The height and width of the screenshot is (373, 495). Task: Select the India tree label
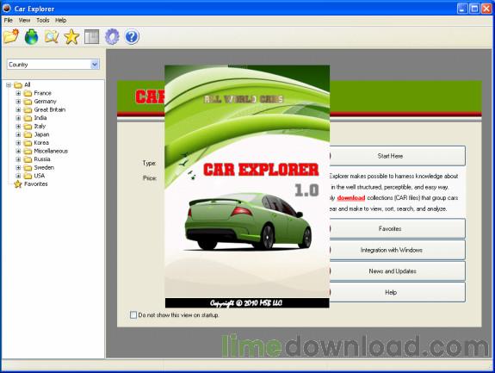pyautogui.click(x=40, y=118)
